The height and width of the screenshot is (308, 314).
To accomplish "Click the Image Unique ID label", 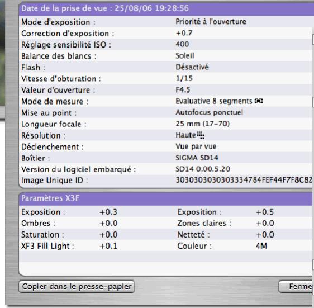I will (54, 181).
